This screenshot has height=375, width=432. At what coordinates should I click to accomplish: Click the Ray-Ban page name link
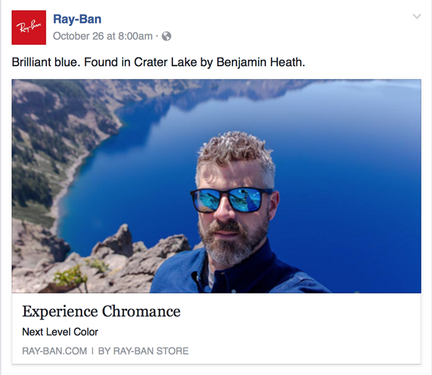point(77,19)
